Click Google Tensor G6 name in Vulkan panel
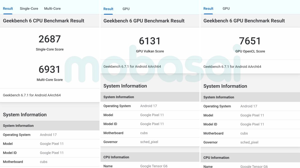The image size is (300, 168). click(154, 166)
